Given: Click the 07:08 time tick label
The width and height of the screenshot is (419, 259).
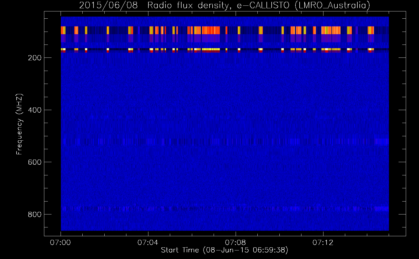Looking at the screenshot, I should click(x=235, y=243).
